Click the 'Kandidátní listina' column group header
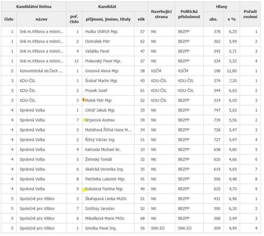The image size is (264, 236). (x=34, y=6)
